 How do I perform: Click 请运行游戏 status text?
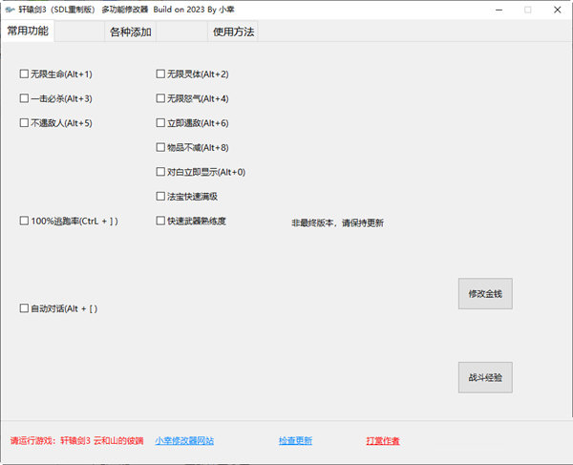(76, 441)
